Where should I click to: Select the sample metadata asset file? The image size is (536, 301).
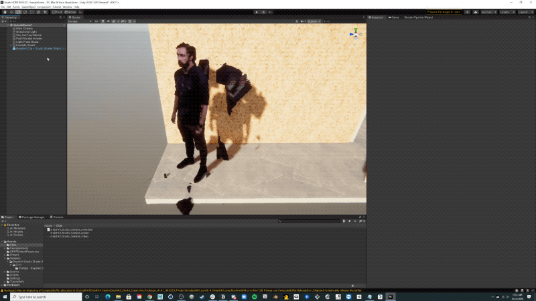coord(72,229)
